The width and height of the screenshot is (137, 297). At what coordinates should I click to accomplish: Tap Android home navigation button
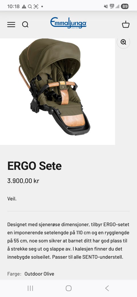68,288
